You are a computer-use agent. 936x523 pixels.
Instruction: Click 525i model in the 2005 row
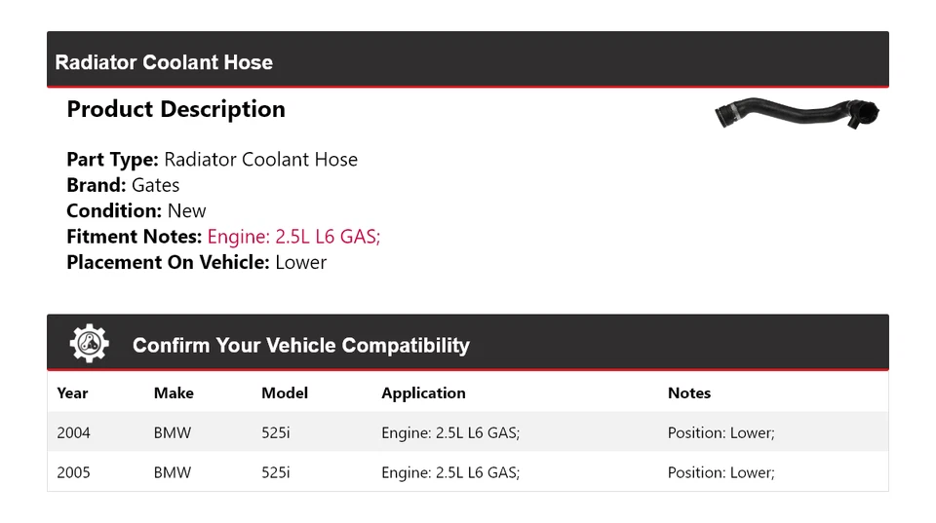point(276,472)
